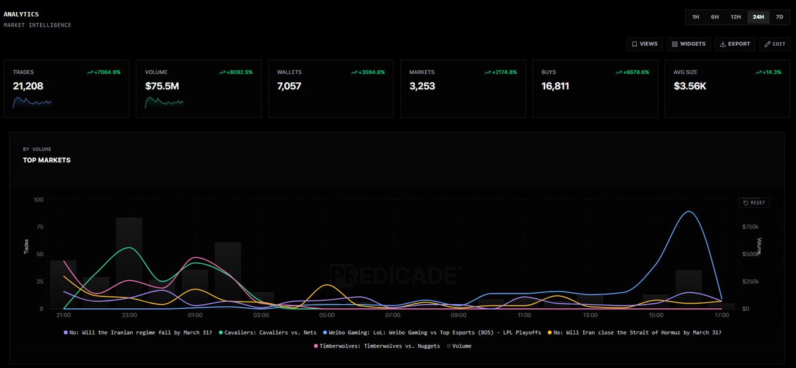Click the download icon in Export
The height and width of the screenshot is (368, 796).
tap(722, 45)
